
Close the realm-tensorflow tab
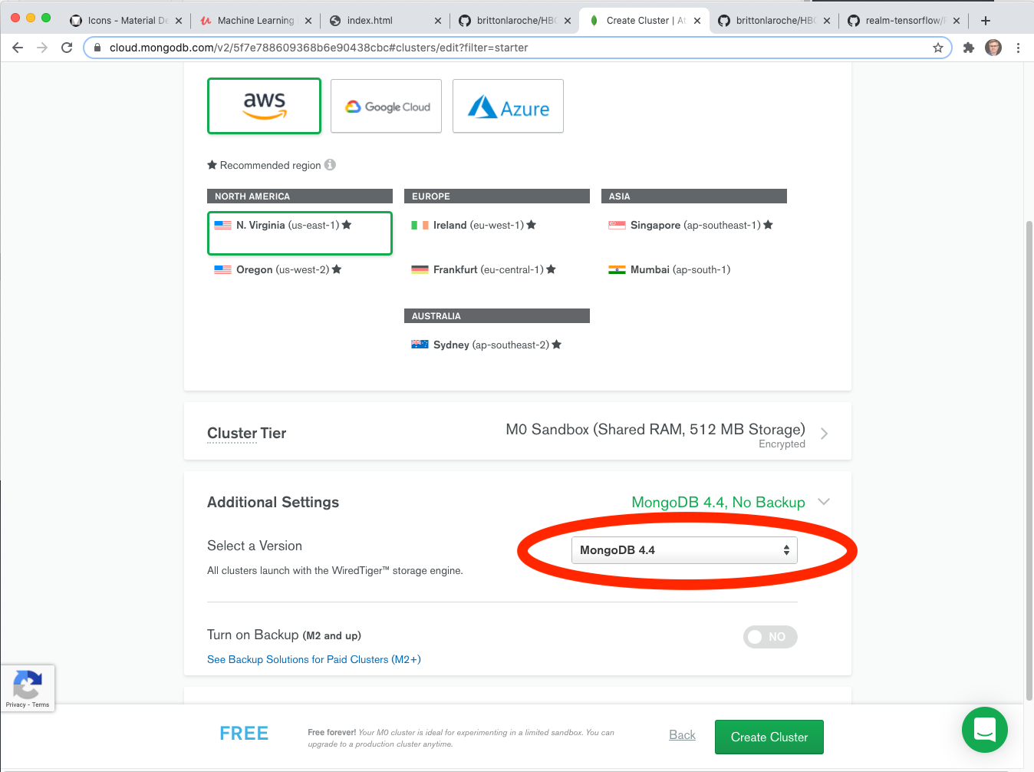tap(957, 21)
